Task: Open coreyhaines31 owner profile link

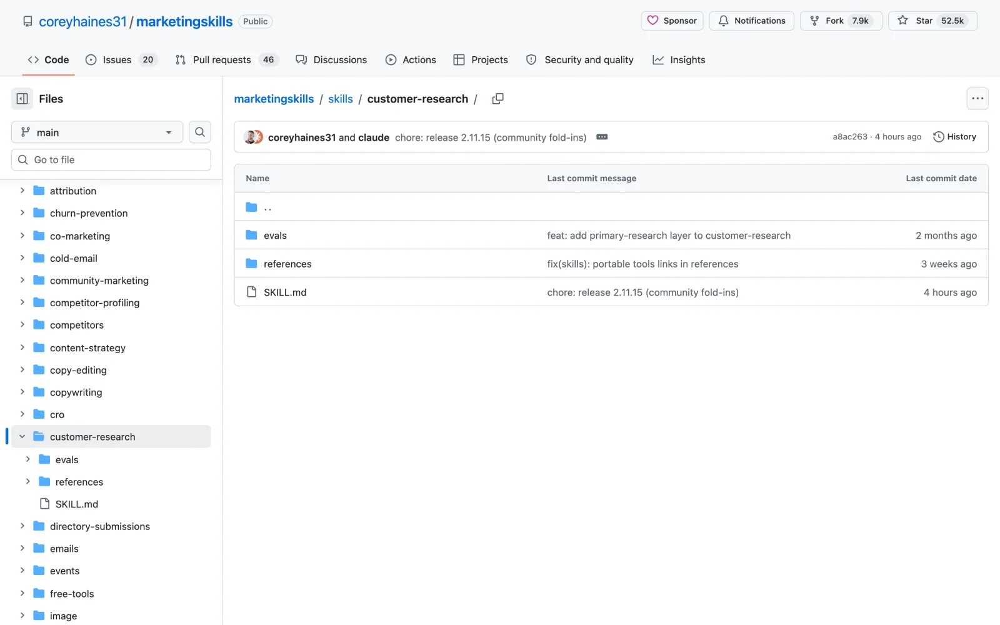Action: [x=82, y=21]
